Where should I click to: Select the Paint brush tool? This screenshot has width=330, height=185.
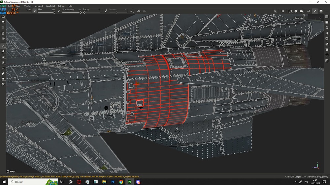(x=3, y=46)
